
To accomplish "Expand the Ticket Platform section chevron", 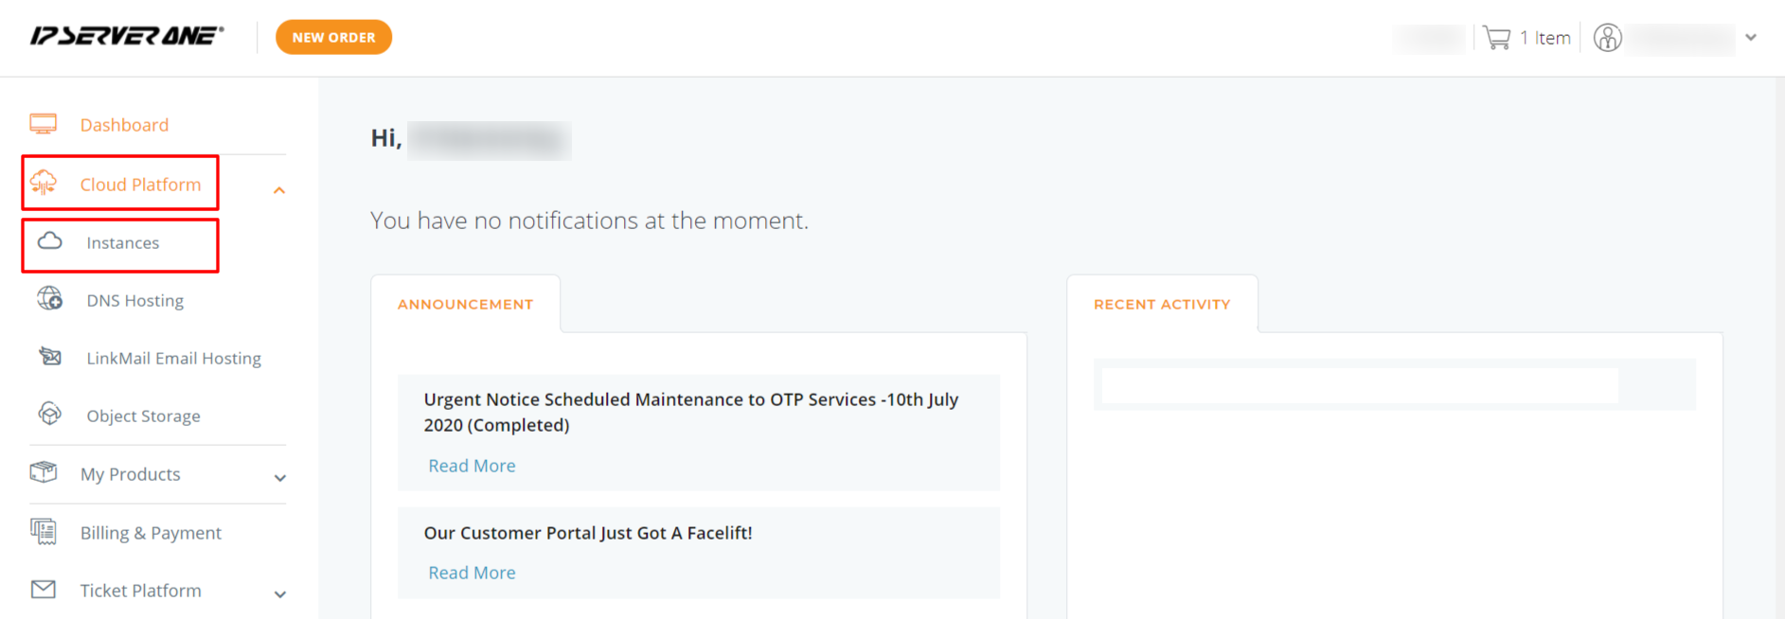I will (280, 594).
